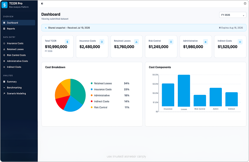Click the Dashboard sidebar grid icon
Image resolution: width=249 pixels, height=162 pixels.
4,22
